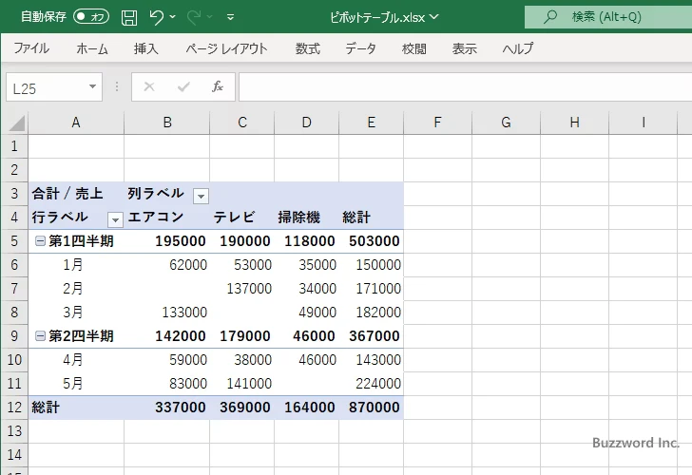The image size is (692, 475).
Task: Click the テレビ column label
Action: 234,217
